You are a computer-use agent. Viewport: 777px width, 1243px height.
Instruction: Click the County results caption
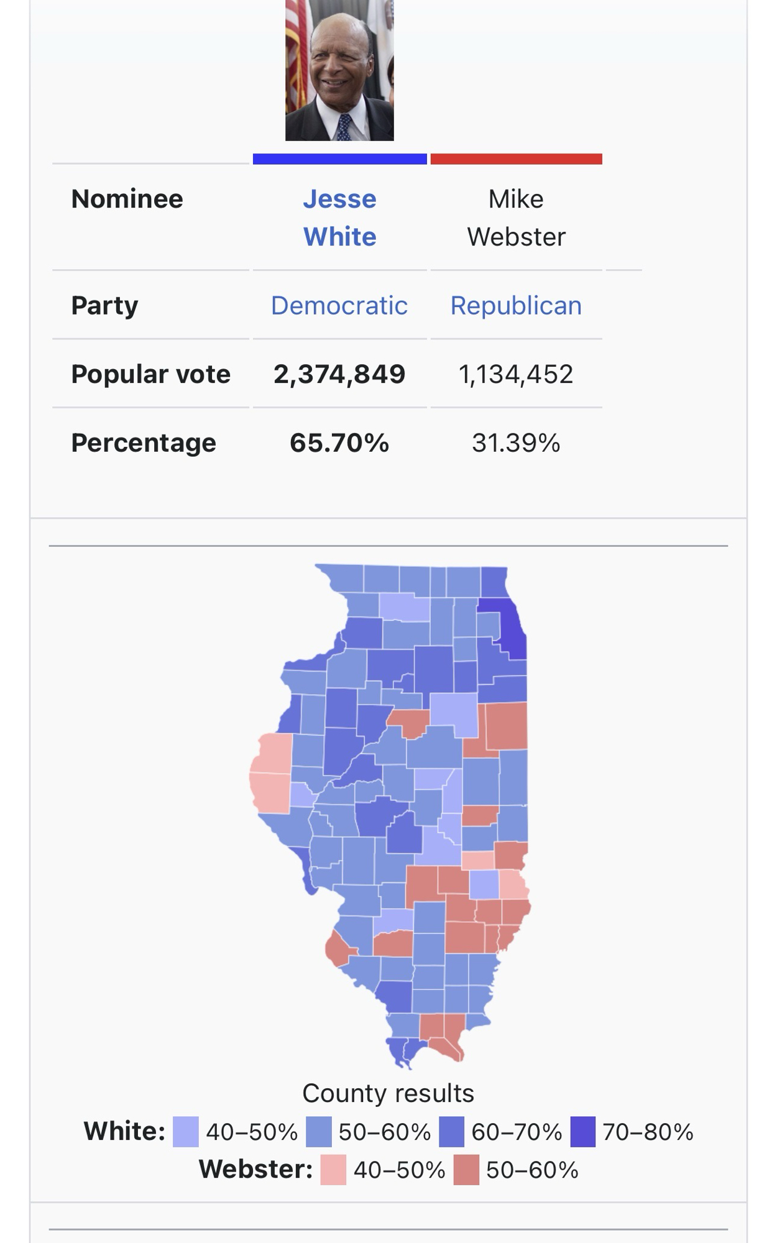point(388,1093)
